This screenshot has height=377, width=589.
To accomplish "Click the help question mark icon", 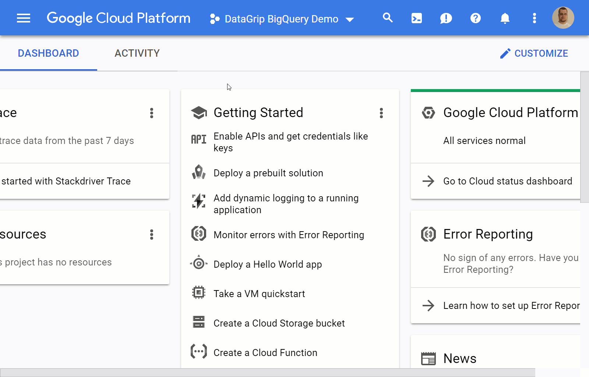I will (x=475, y=18).
